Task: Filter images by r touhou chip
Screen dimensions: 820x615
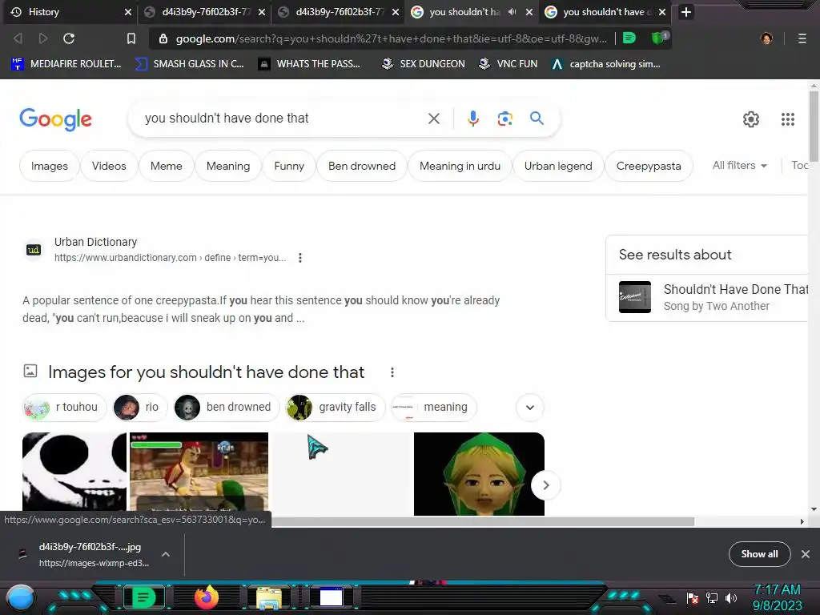Action: click(64, 408)
